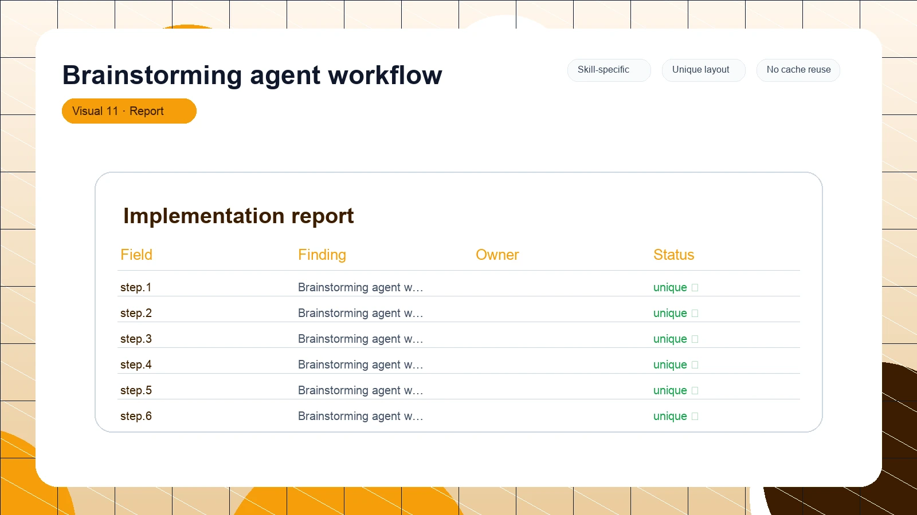Screen dimensions: 917x515
Task: Click the small box icon after step.2 status
Action: pyautogui.click(x=695, y=314)
